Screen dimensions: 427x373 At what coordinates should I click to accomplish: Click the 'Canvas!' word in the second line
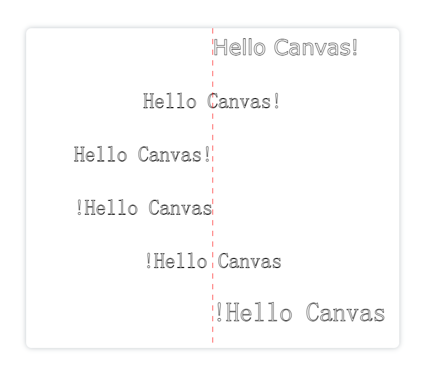click(244, 101)
